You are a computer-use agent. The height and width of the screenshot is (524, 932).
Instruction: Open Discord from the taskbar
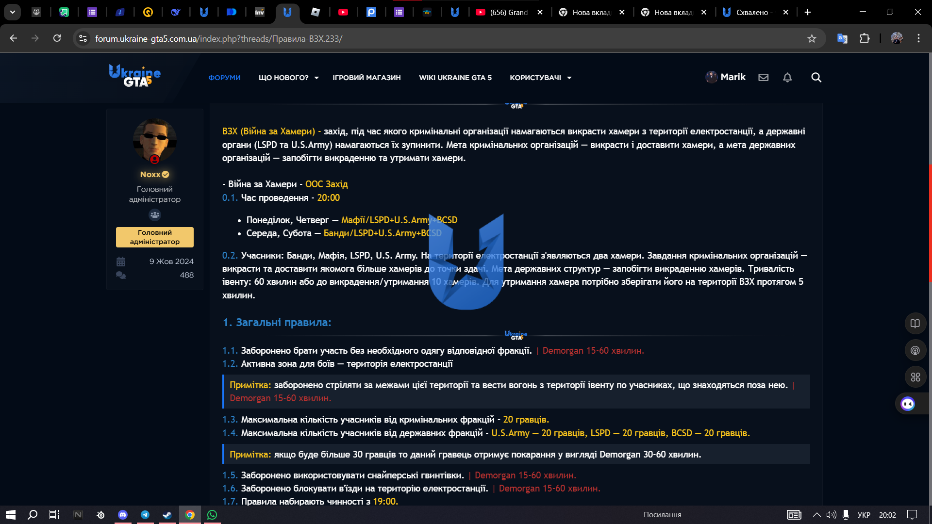click(123, 515)
